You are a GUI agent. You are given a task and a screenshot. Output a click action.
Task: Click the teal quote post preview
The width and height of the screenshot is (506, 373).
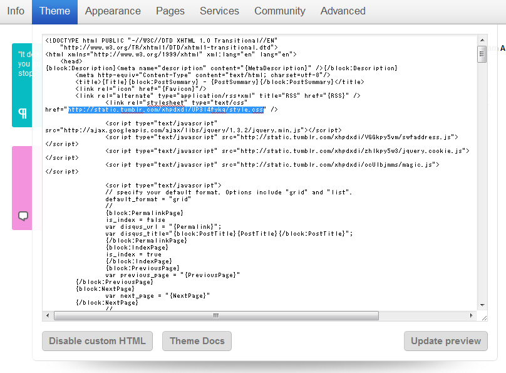tap(22, 85)
